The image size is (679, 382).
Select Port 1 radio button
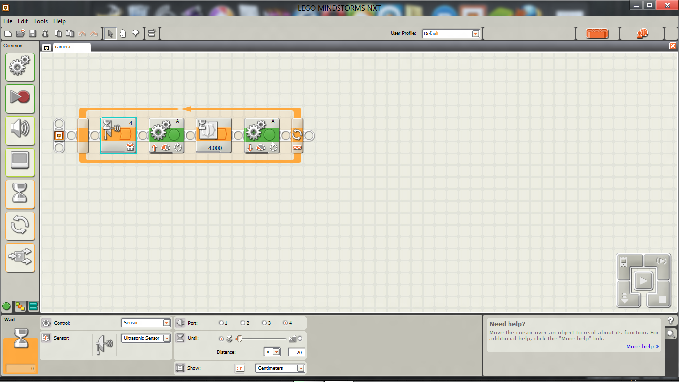[221, 323]
